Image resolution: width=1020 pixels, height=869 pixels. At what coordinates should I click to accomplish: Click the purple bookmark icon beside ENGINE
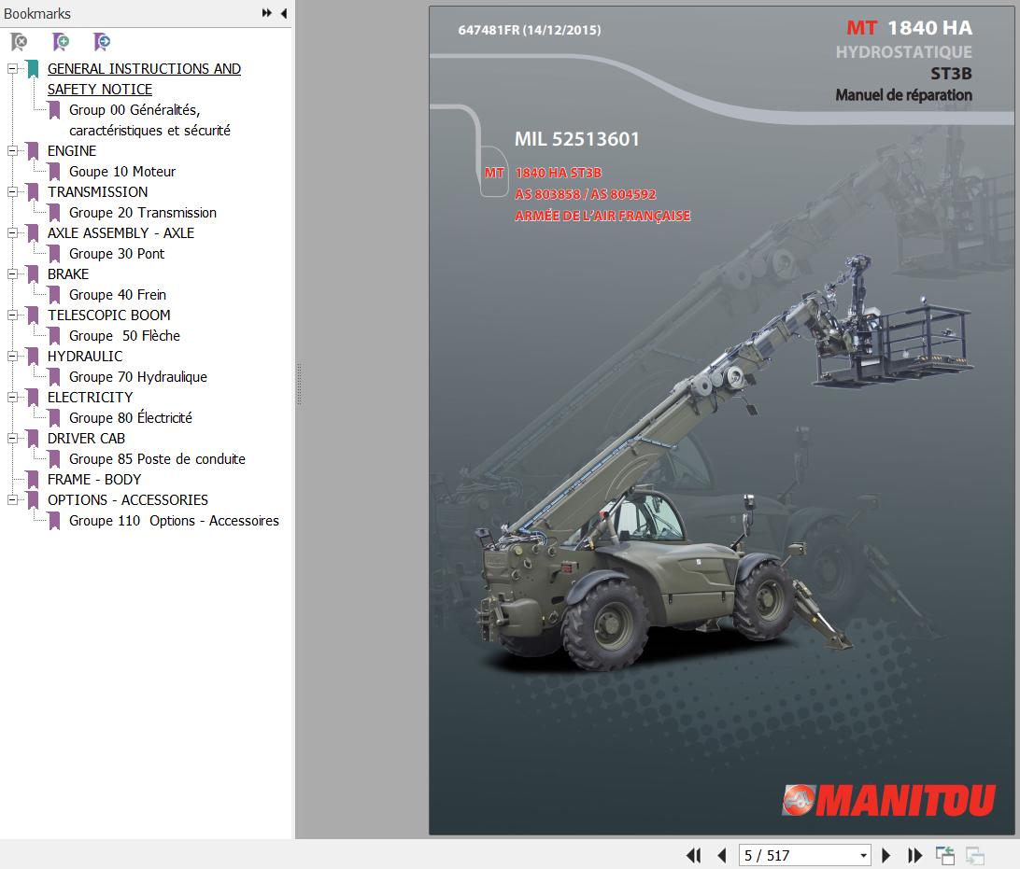[x=33, y=151]
